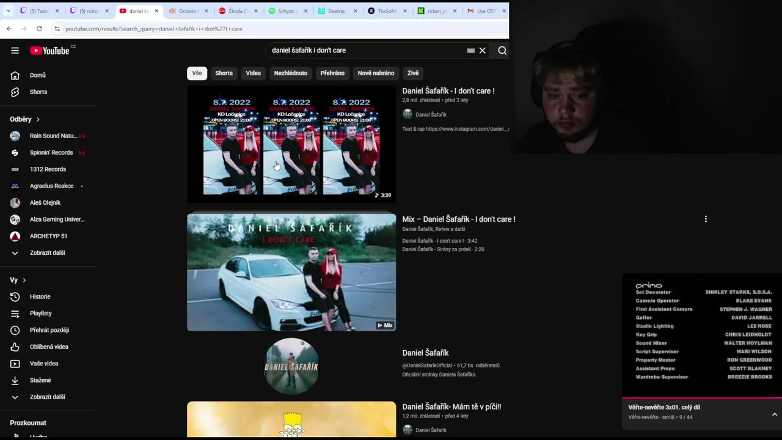The image size is (782, 440).
Task: Play the Mix thumbnail with white car
Action: click(x=291, y=272)
